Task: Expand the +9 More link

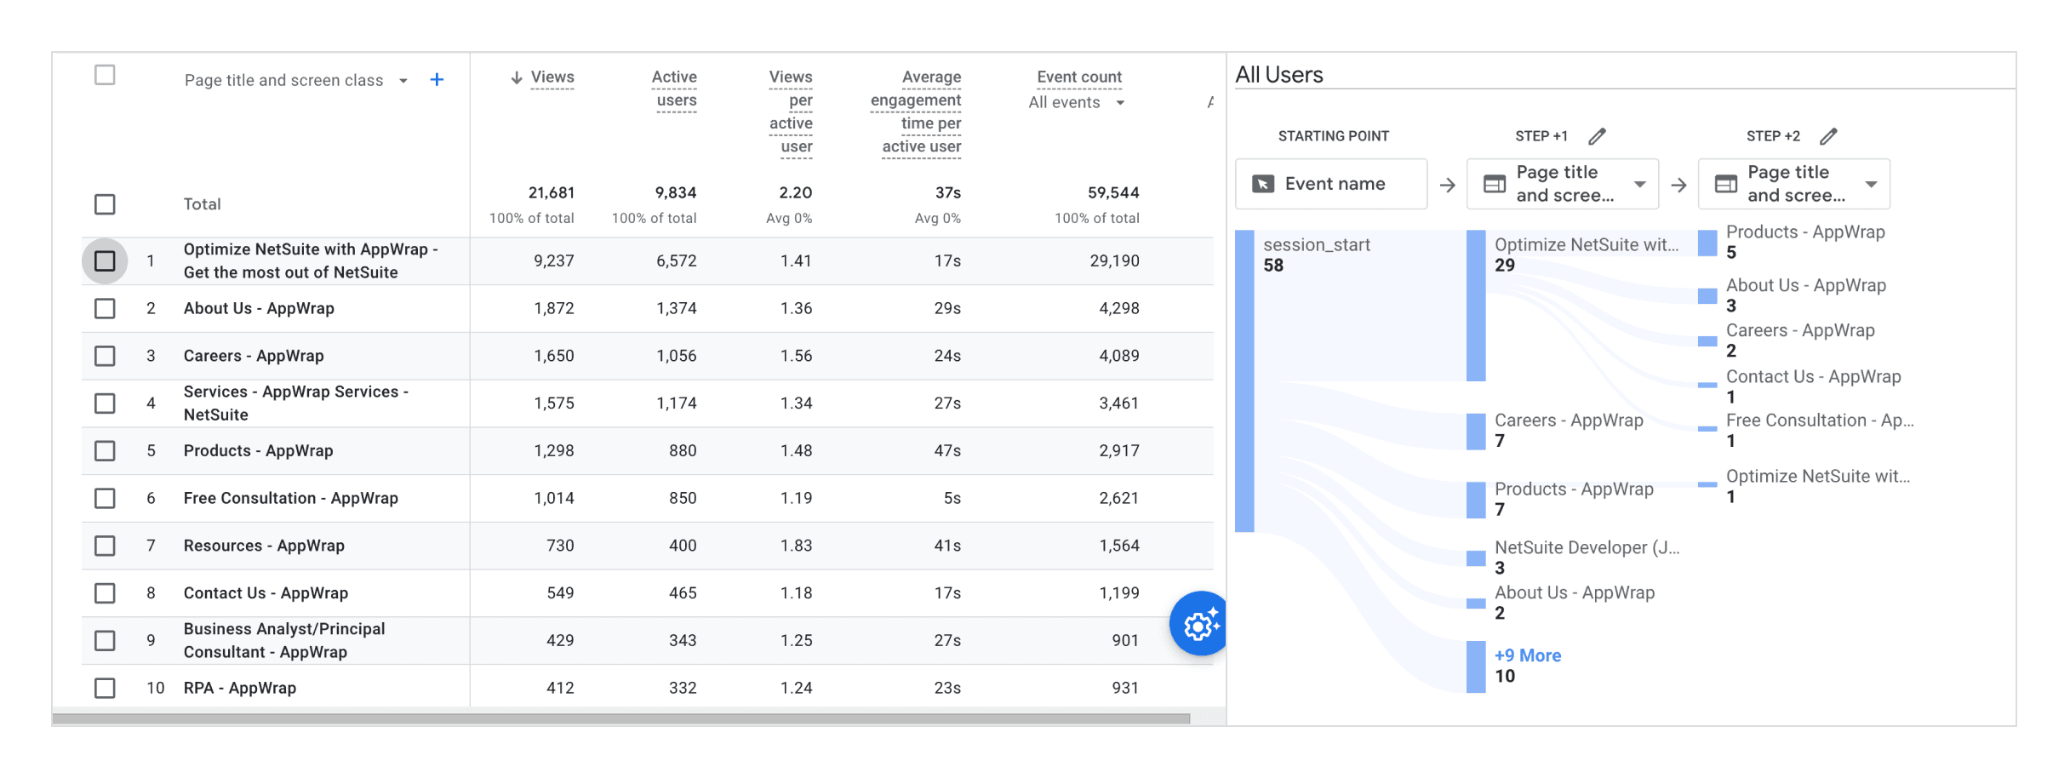Action: point(1528,655)
